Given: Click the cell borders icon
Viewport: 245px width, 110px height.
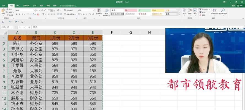Looking at the screenshot, I should coord(28,14).
